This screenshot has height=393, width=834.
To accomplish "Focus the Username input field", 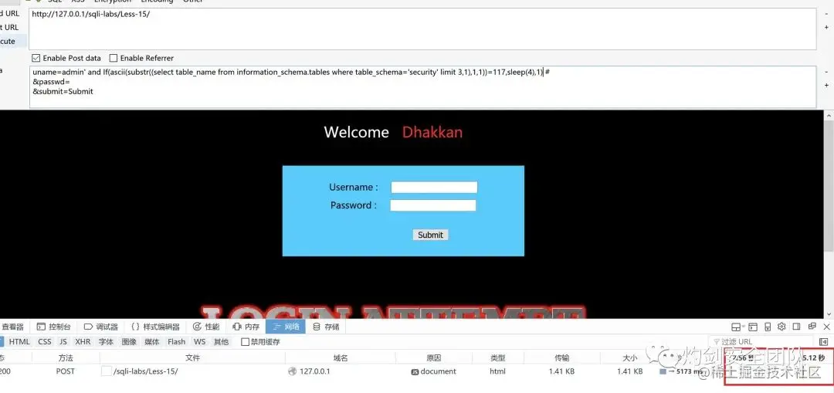I will [434, 187].
